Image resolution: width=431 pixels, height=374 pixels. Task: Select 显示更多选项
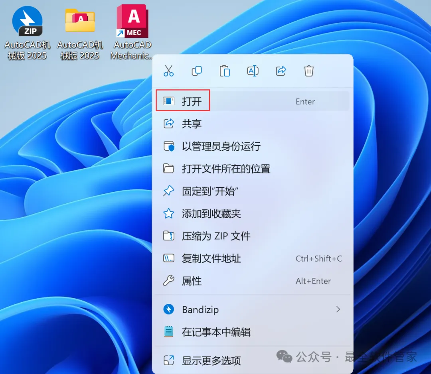click(252, 360)
